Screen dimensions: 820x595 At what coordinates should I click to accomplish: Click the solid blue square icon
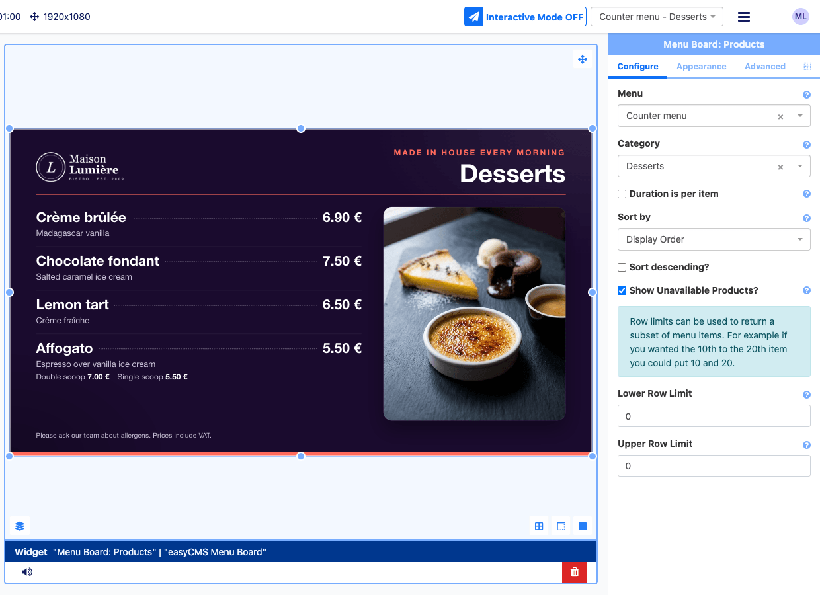[x=583, y=526]
